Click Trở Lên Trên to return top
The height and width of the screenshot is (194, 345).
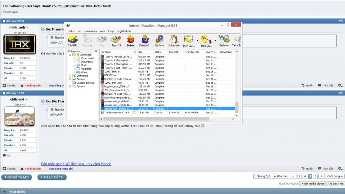pos(336,184)
